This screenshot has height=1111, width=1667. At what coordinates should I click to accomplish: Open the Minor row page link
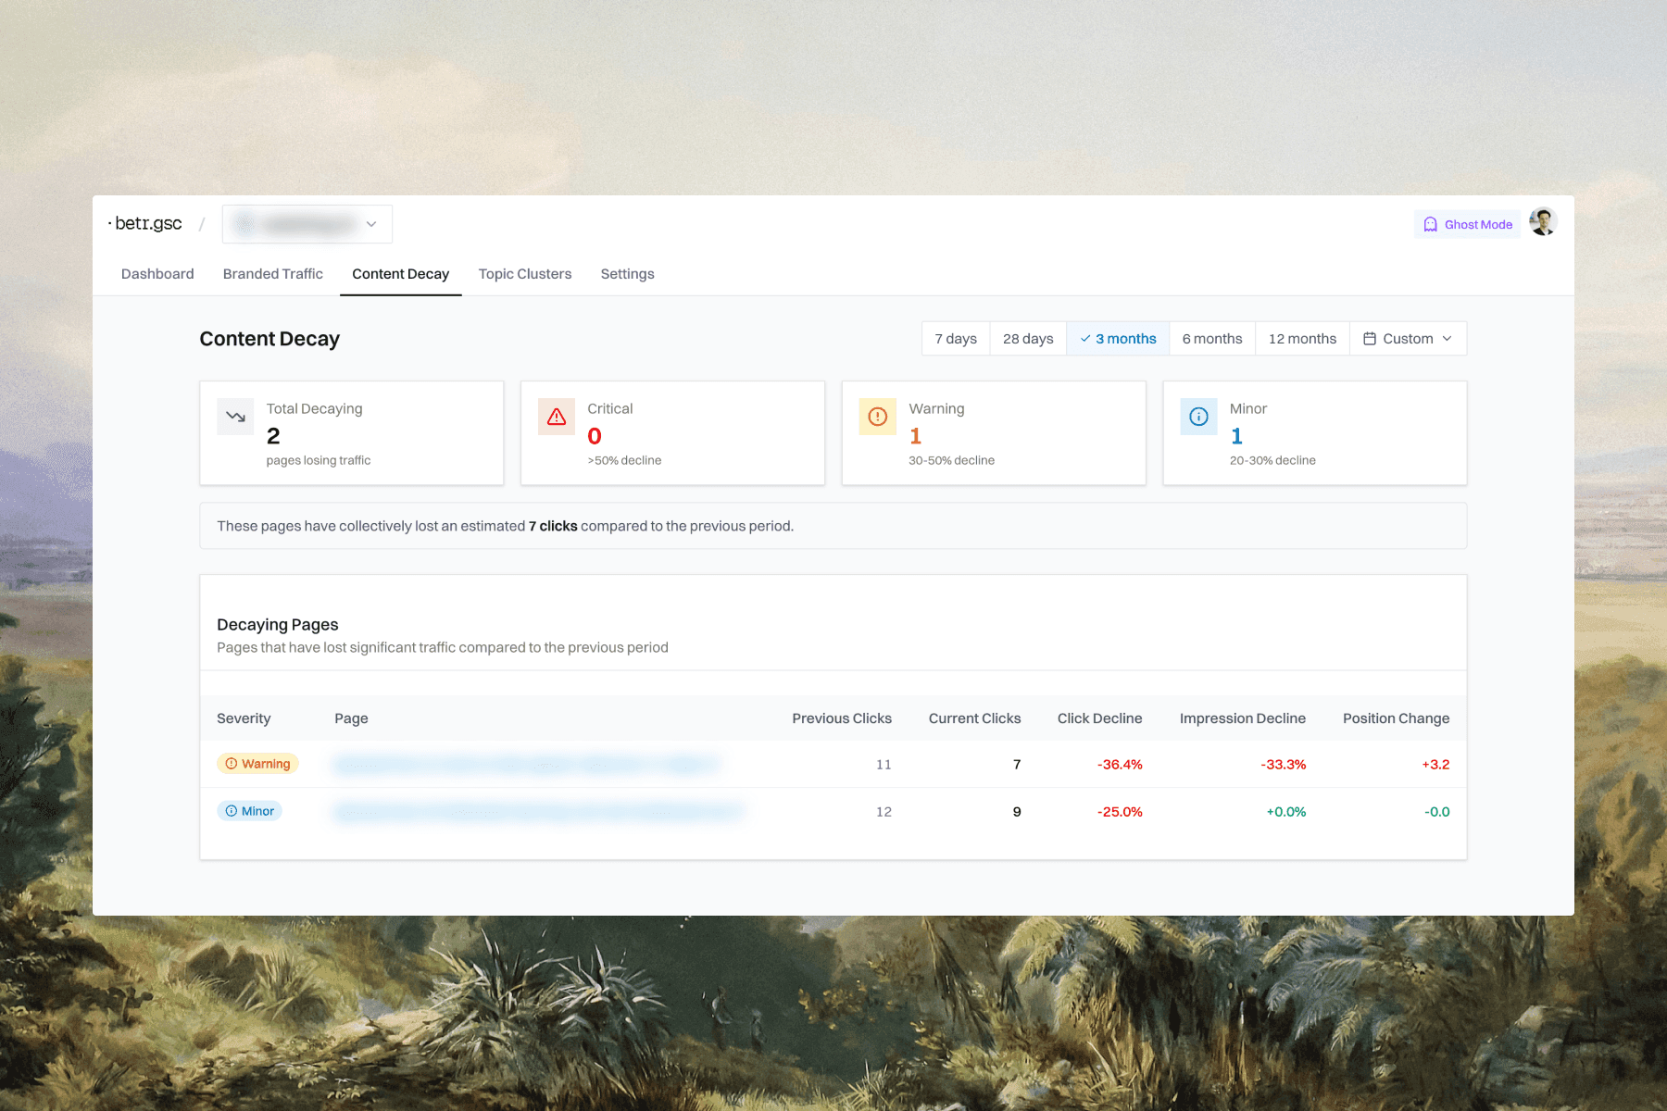click(x=537, y=812)
